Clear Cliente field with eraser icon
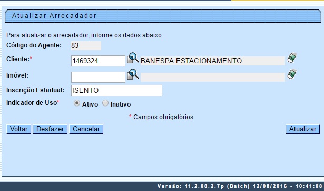The height and width of the screenshot is (191, 324). pyautogui.click(x=292, y=58)
